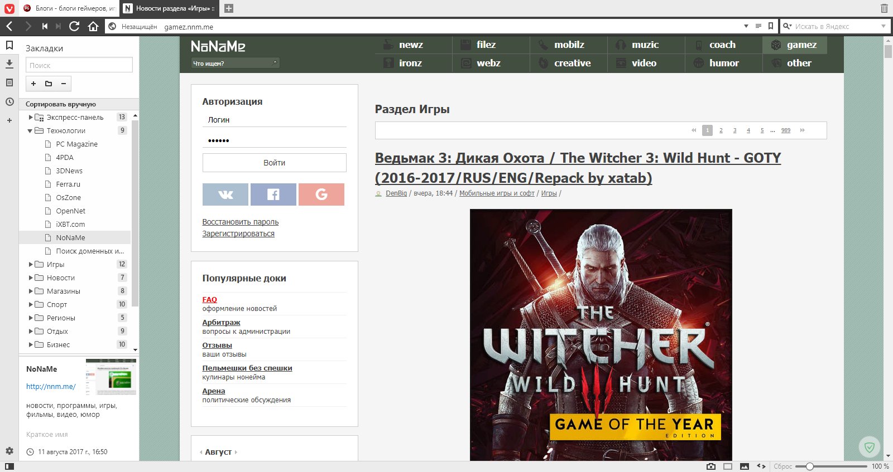Expand the Игры bookmark folder
The height and width of the screenshot is (472, 893).
[31, 265]
